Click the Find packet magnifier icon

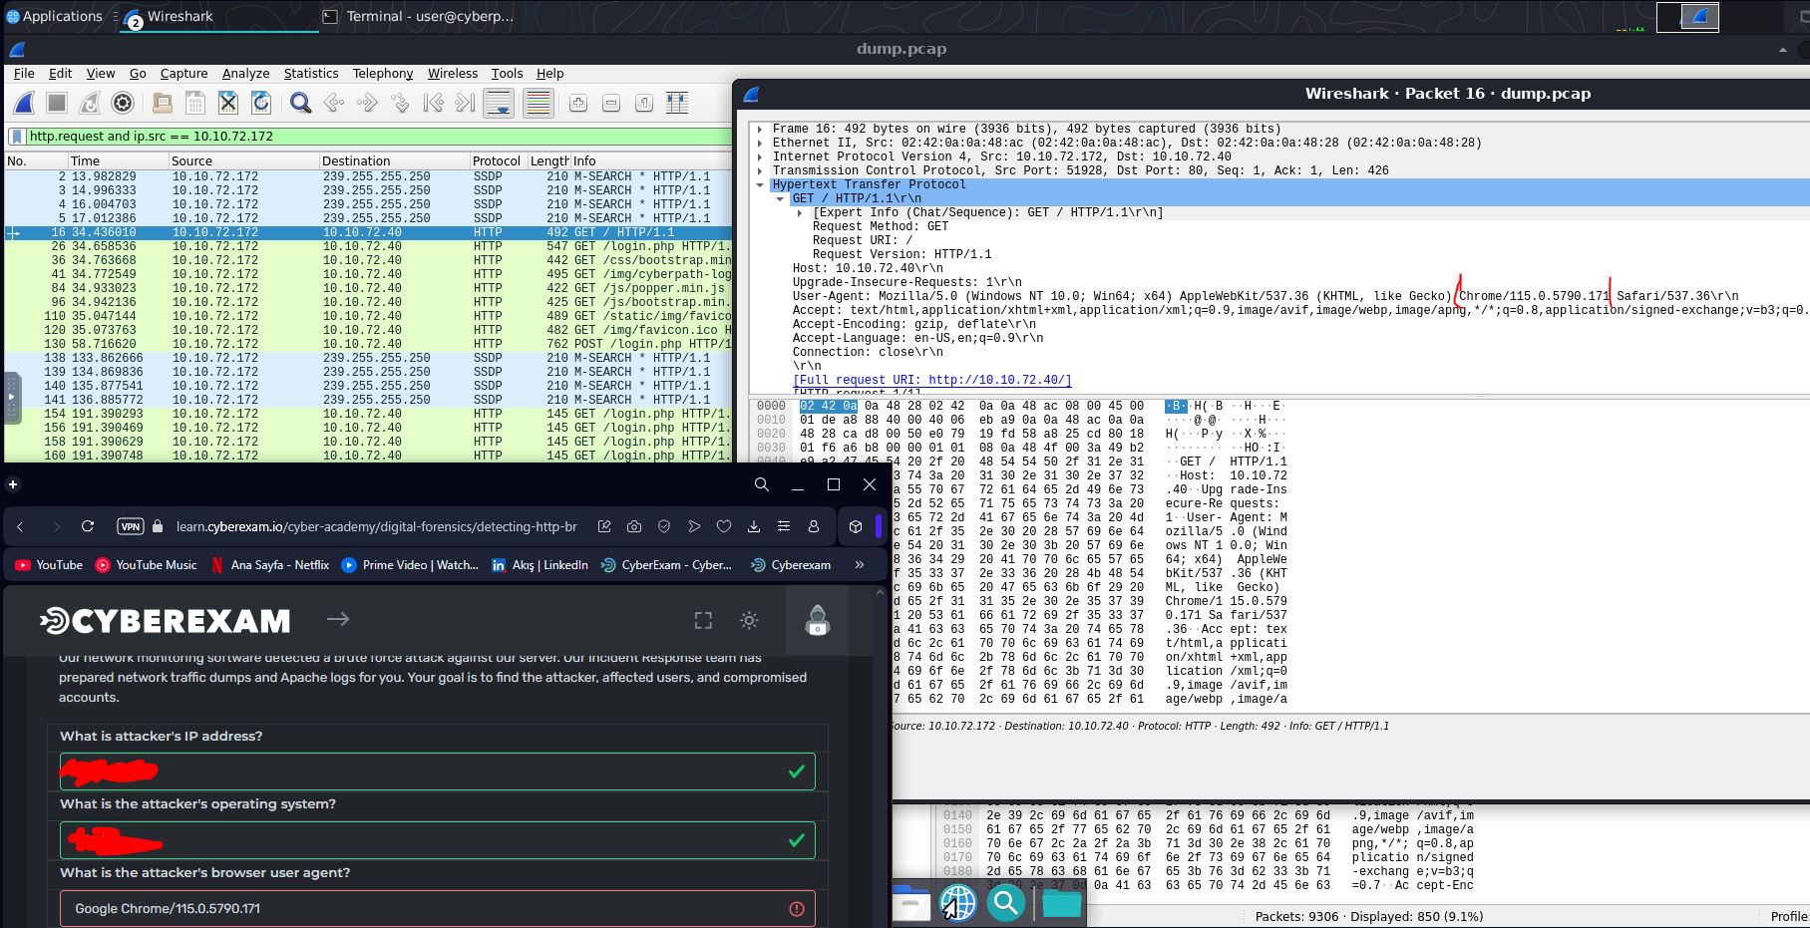[300, 103]
